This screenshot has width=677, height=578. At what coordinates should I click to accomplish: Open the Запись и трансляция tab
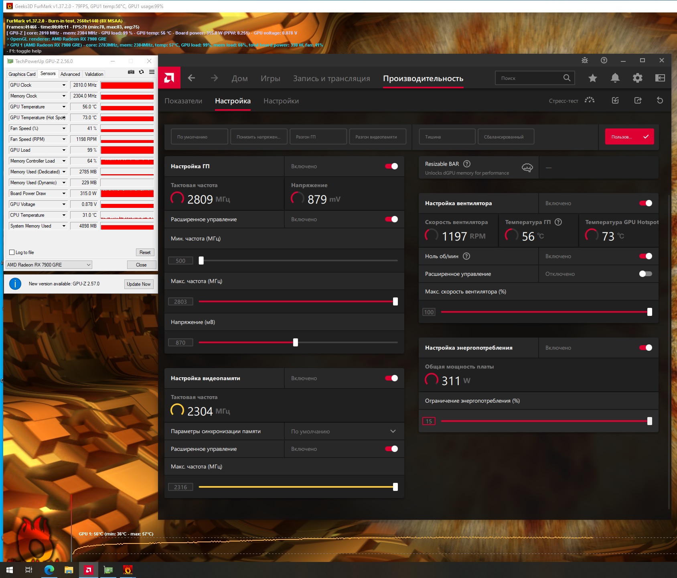331,78
